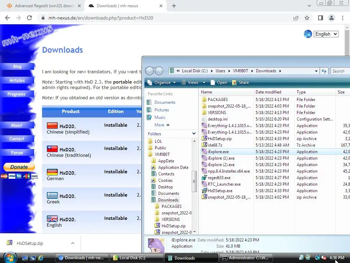Expand the Views dropdown arrow
This screenshot has height=263, width=350.
(204, 83)
